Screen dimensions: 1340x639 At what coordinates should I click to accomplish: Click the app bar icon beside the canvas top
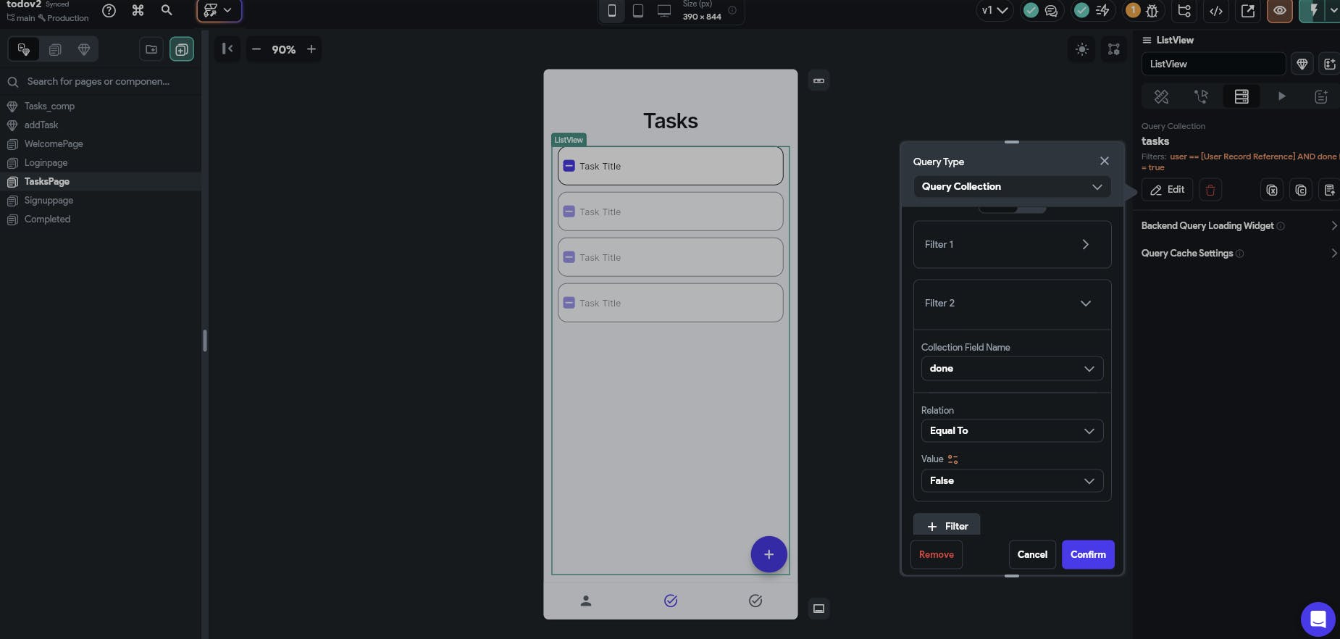click(818, 80)
